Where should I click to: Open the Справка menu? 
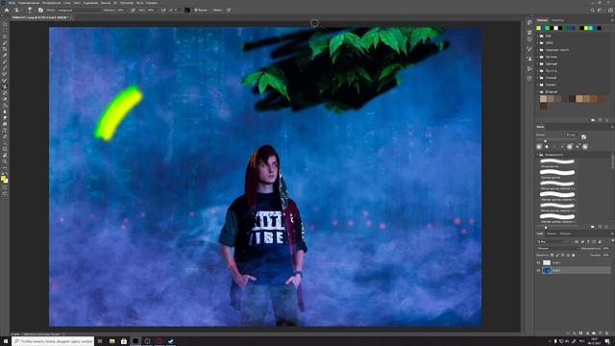tap(152, 3)
